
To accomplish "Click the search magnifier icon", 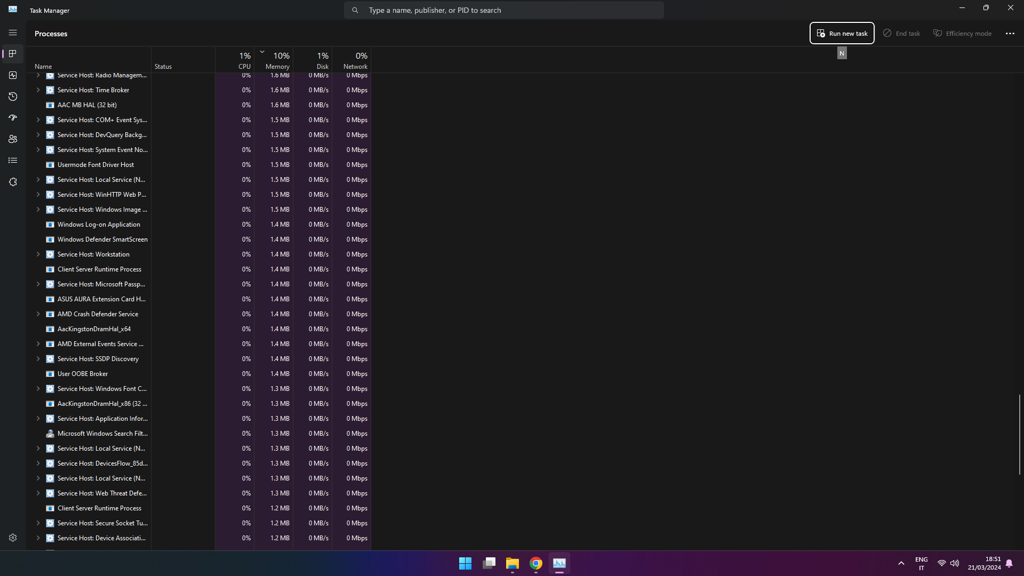I will [x=355, y=10].
